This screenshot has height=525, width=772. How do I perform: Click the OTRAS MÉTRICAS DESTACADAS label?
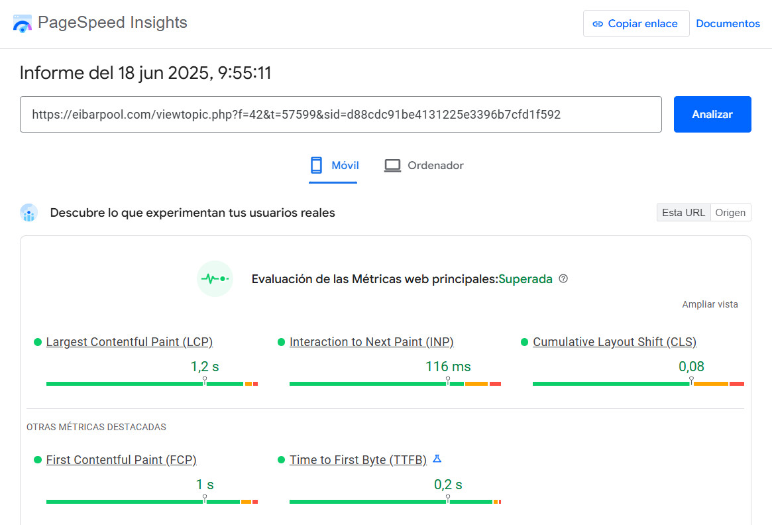coord(97,427)
